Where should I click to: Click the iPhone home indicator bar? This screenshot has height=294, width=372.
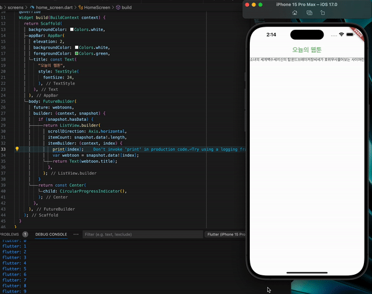click(x=307, y=273)
